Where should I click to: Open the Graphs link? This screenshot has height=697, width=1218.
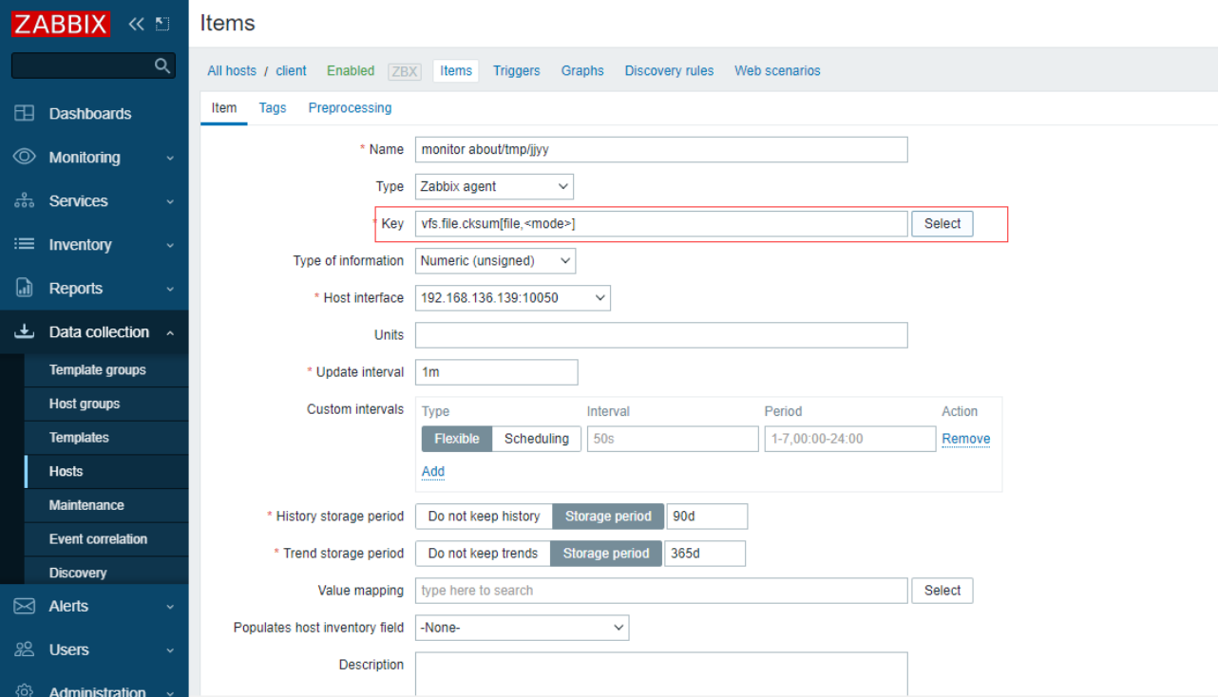coord(582,71)
